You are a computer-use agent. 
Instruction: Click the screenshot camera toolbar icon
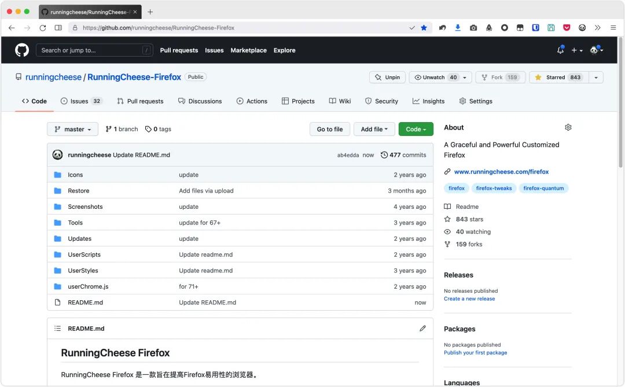click(473, 28)
